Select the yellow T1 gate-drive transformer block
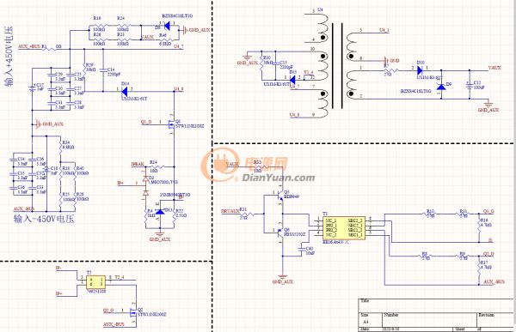This screenshot has width=516, height=332. (x=344, y=228)
